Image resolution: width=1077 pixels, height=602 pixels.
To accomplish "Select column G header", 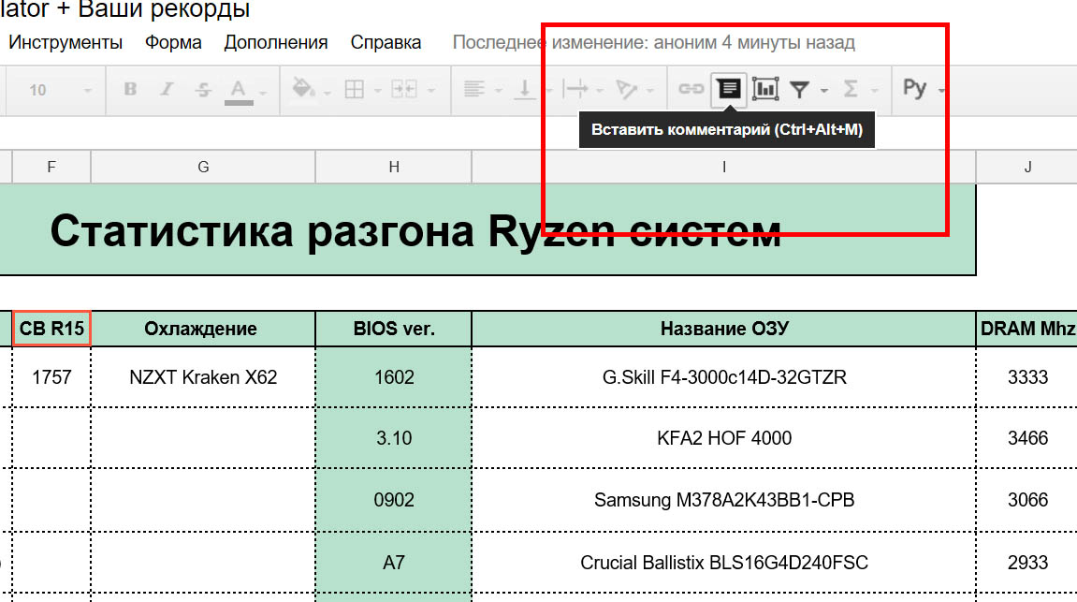I will 203,167.
